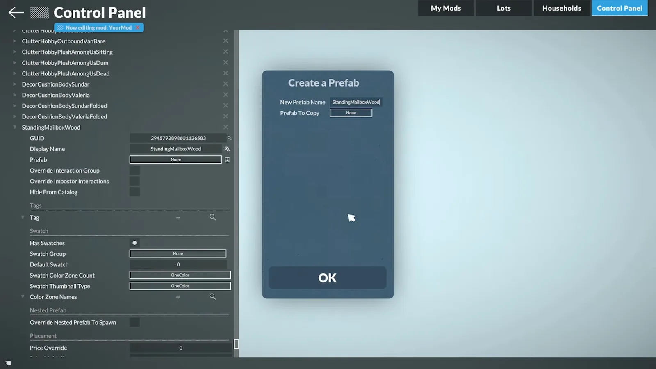Toggle Override Nested Prefab To Spawn checkbox

pos(134,323)
